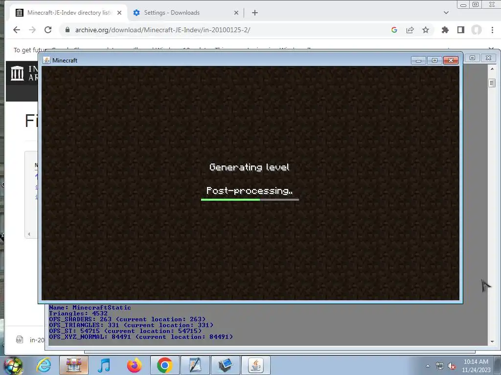Close the Minecraft-JE-Indev directory listing tab
This screenshot has height=375, width=501.
[119, 13]
